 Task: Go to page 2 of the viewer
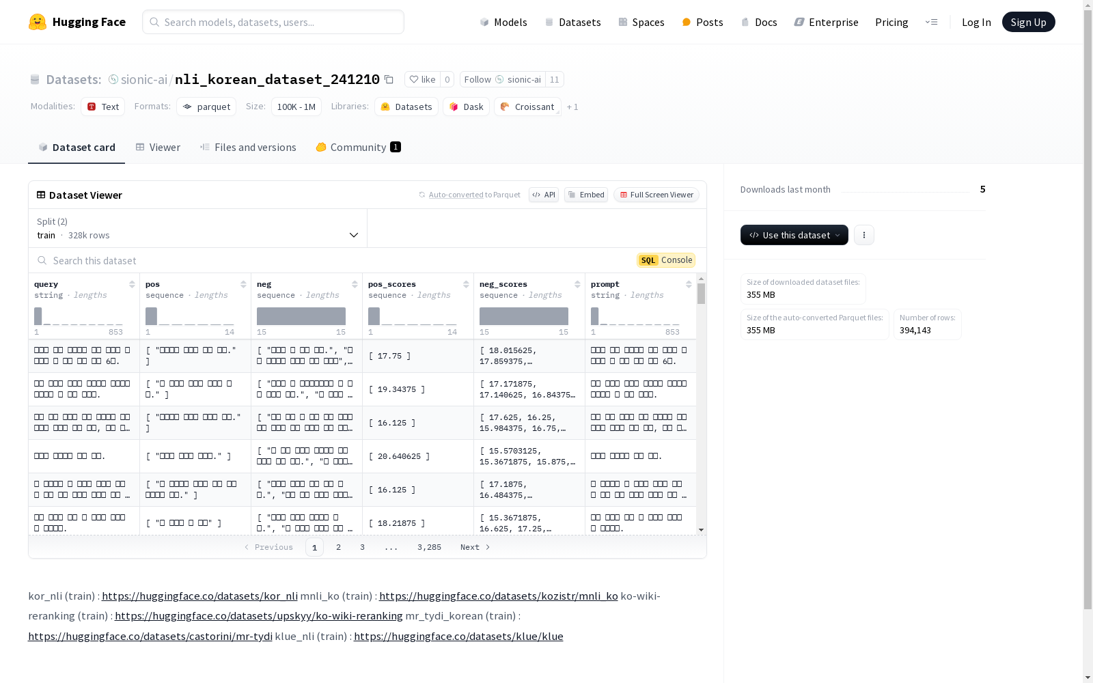[338, 547]
